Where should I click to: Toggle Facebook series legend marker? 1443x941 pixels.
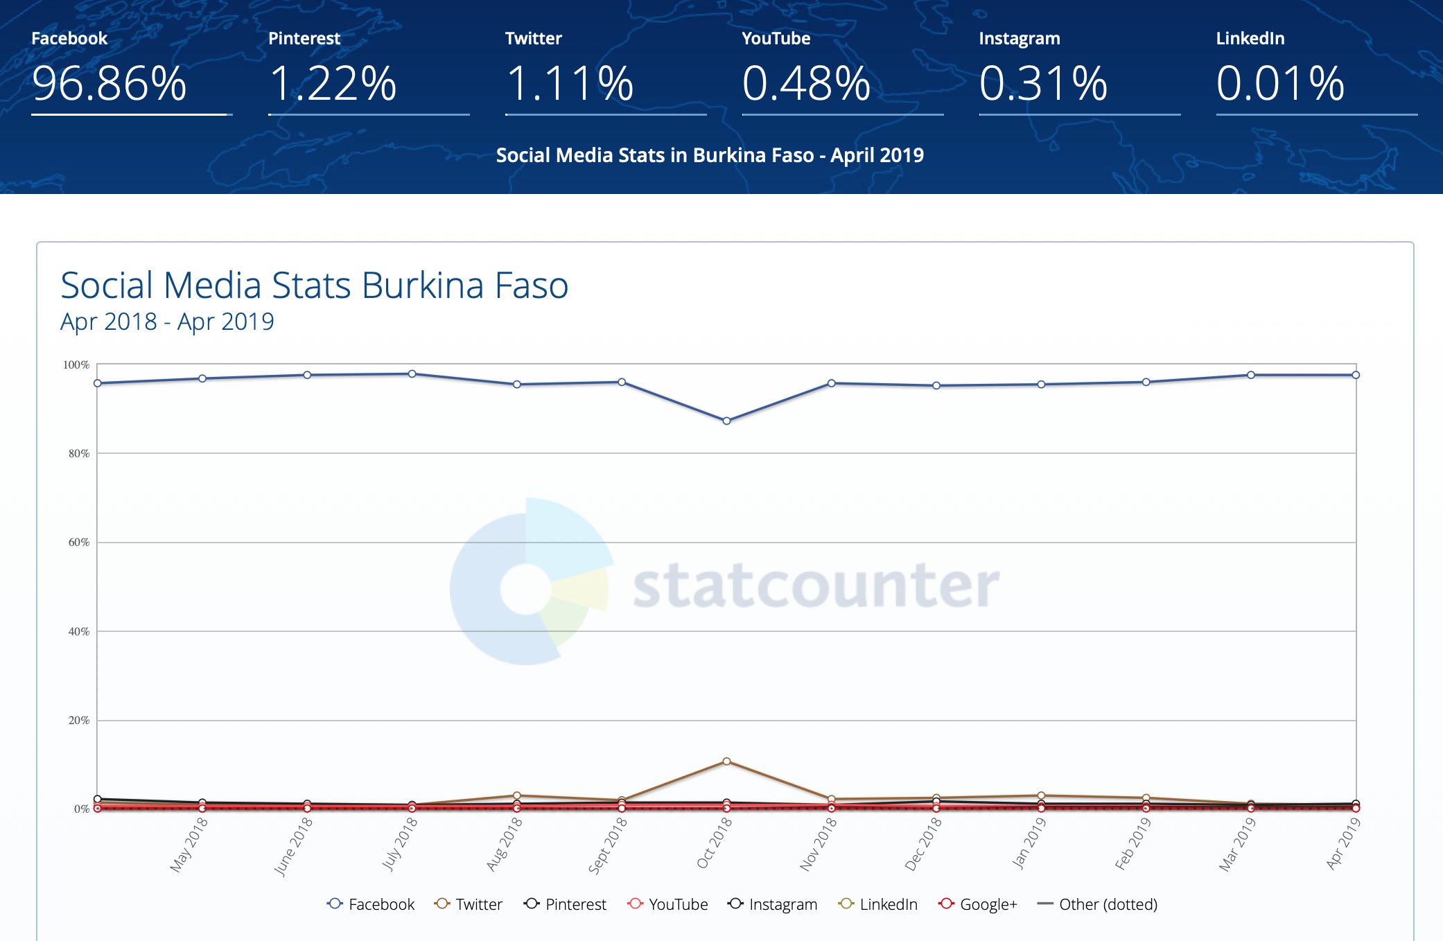click(x=335, y=904)
